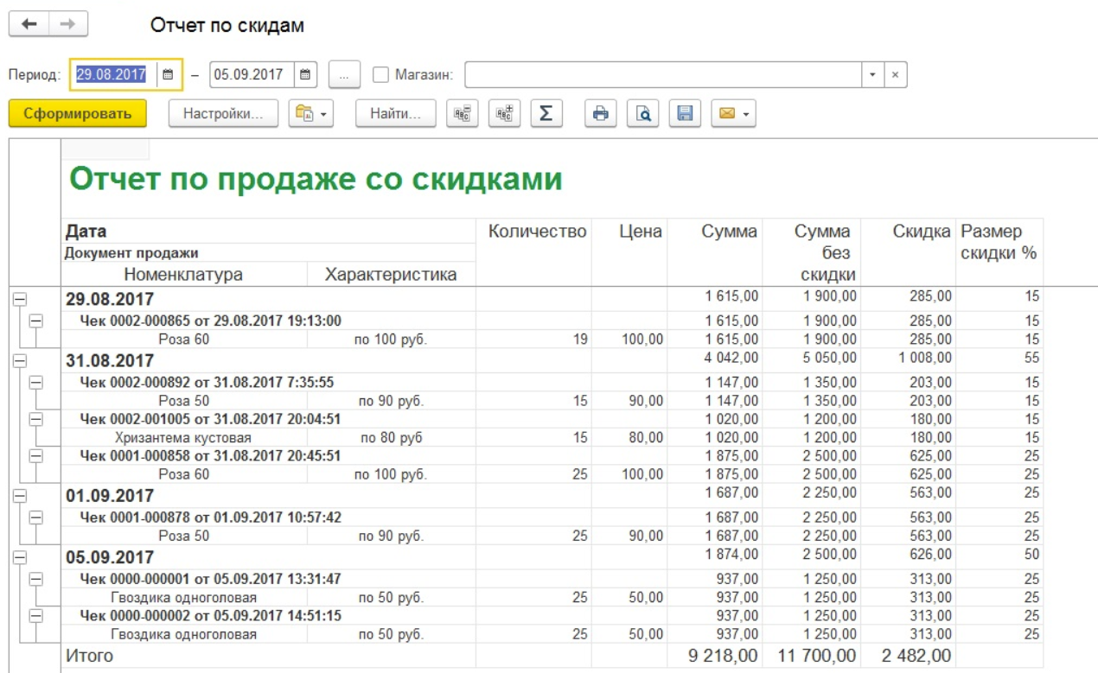Click the back navigation arrow
The image size is (1098, 673).
click(x=29, y=25)
